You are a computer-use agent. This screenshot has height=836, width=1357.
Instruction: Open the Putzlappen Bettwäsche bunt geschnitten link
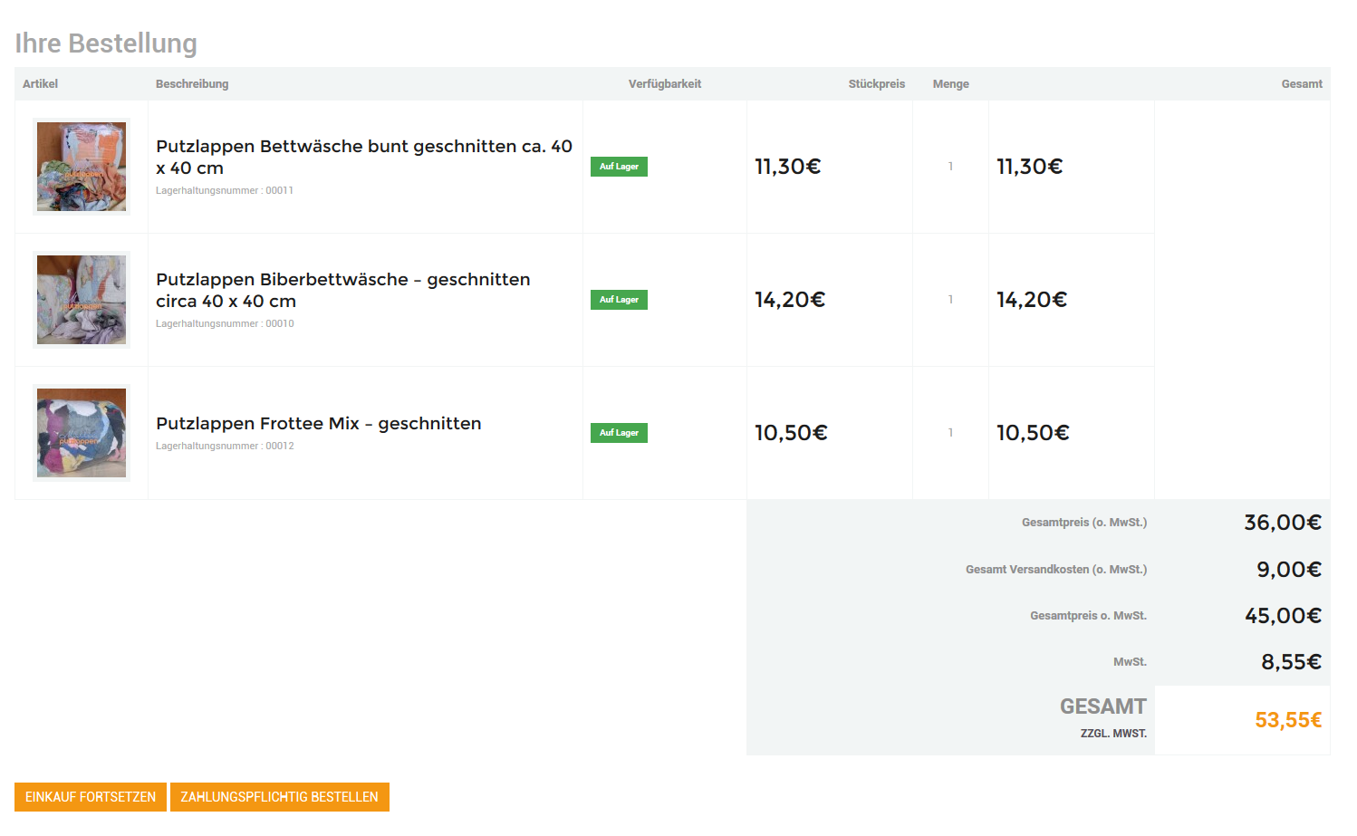coord(363,157)
